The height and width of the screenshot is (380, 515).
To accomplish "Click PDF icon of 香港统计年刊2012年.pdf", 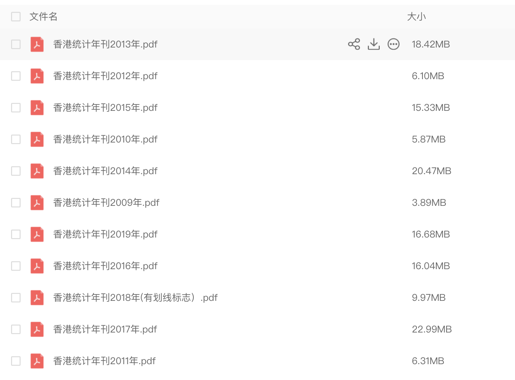I will point(37,76).
